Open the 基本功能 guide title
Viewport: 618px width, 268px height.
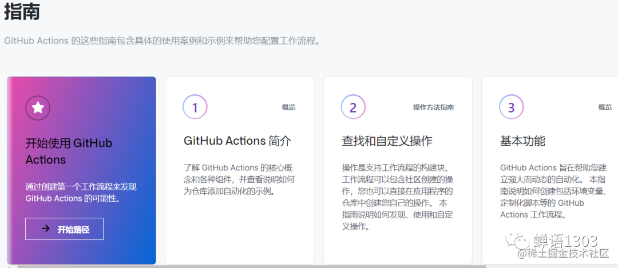click(x=522, y=141)
